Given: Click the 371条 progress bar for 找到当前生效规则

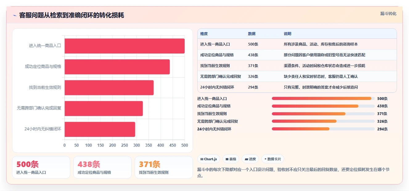Looking at the screenshot, I should click(323, 114).
